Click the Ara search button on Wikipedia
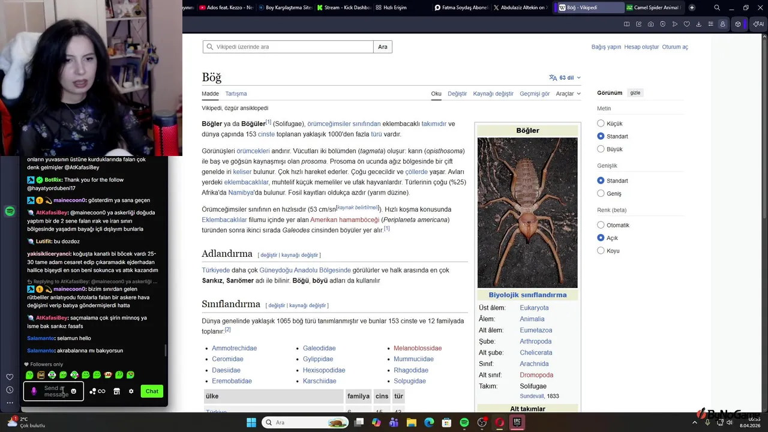768x432 pixels. [383, 47]
